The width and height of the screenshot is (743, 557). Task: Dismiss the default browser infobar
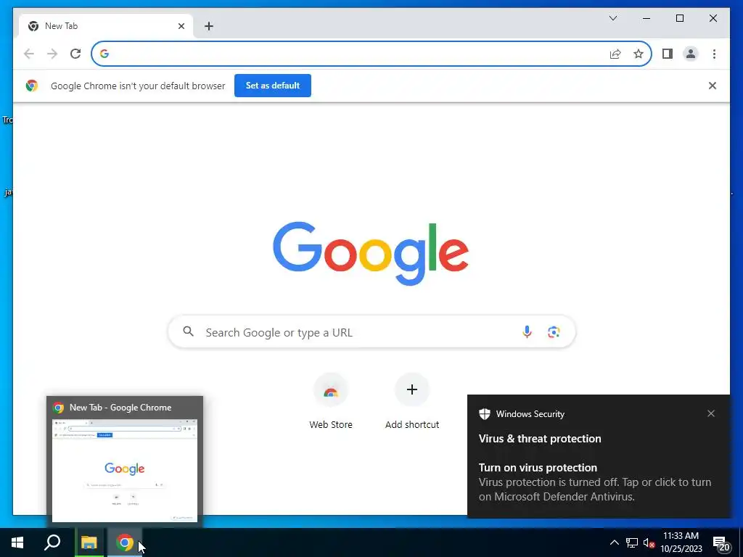point(713,86)
